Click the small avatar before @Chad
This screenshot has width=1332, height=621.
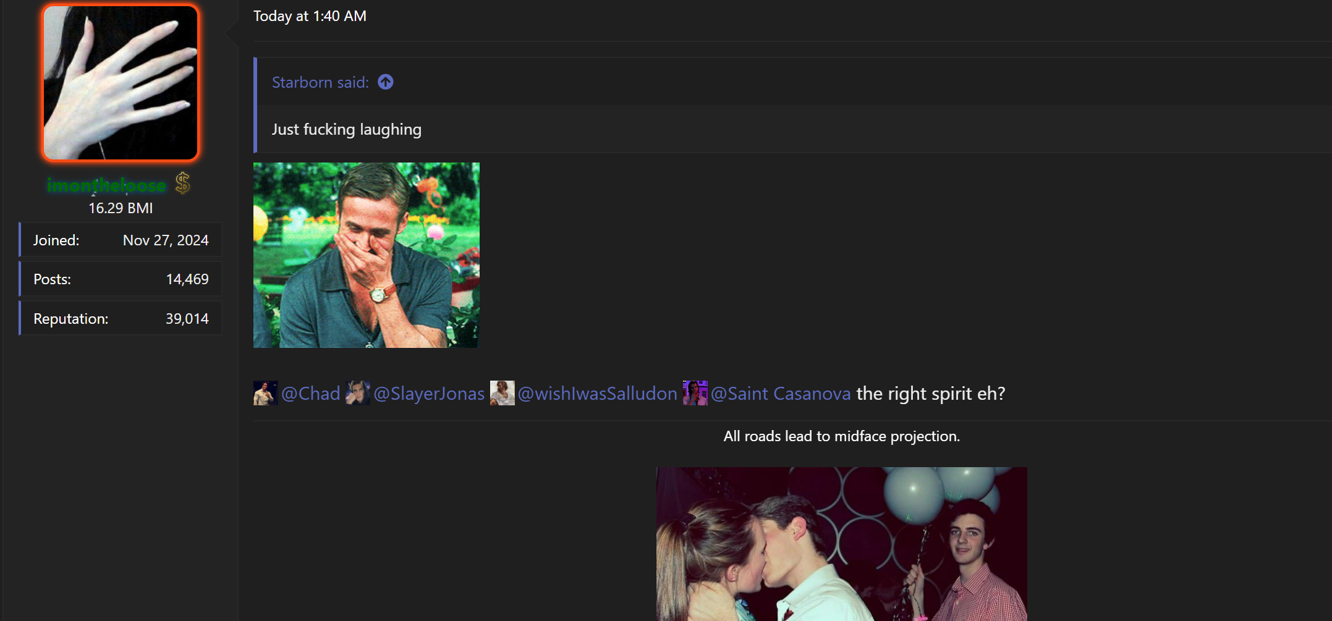coord(265,393)
